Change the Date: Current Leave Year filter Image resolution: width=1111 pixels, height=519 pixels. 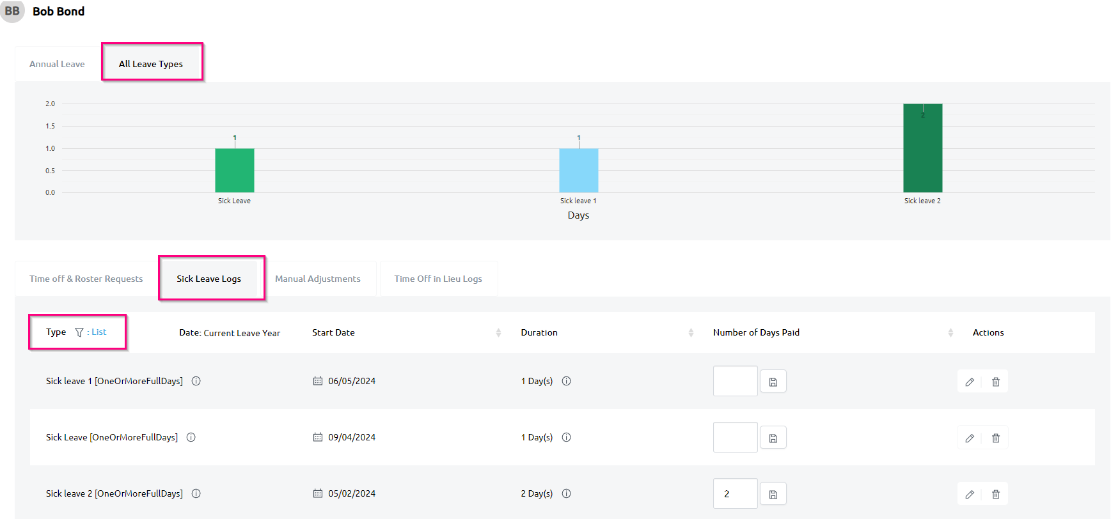point(229,333)
